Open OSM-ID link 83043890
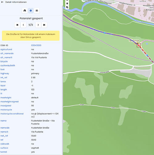154x155 pixels. click(x=36, y=45)
